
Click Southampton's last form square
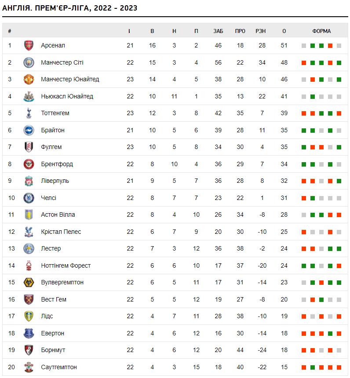pos(339,367)
